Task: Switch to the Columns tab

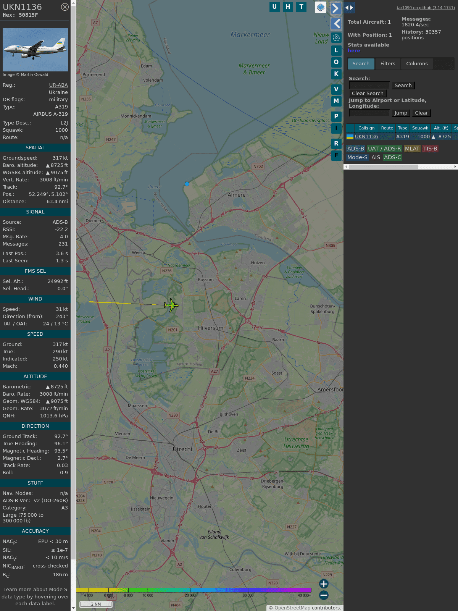Action: coord(417,64)
